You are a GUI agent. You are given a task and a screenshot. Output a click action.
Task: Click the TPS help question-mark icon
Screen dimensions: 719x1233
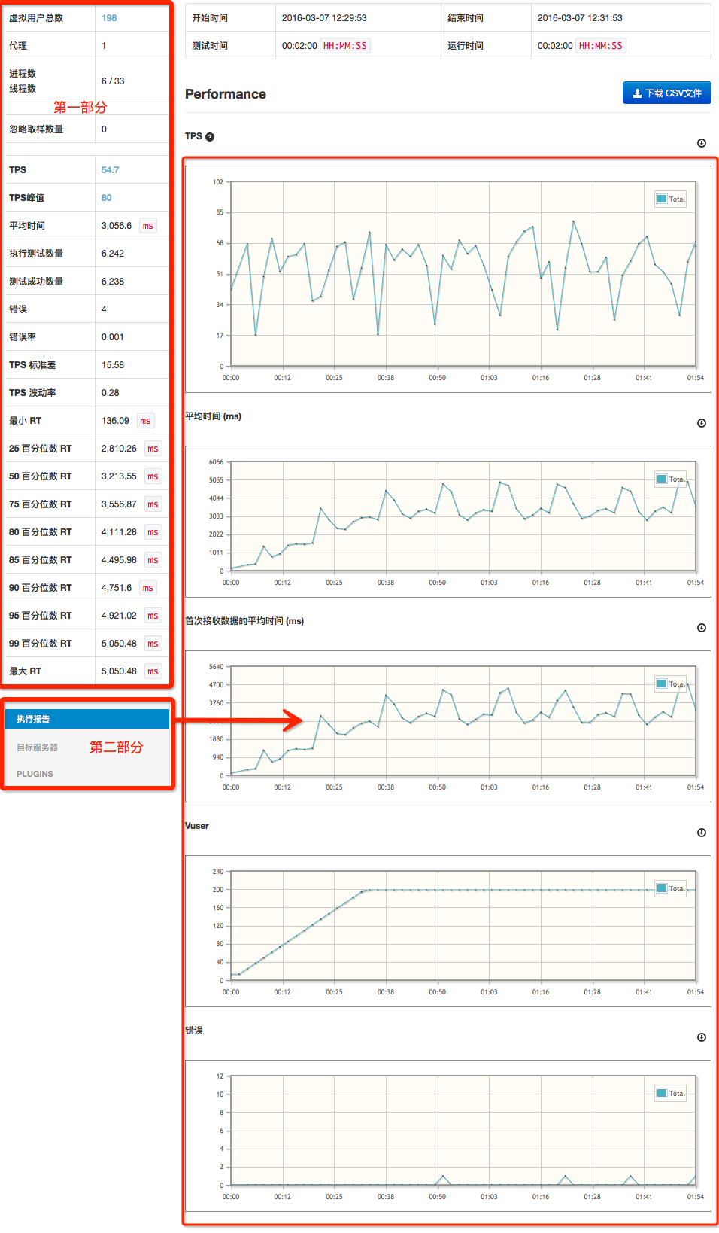point(210,137)
